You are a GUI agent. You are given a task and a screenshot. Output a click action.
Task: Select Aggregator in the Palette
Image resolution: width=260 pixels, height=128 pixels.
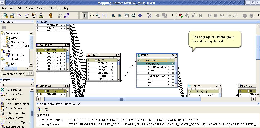(13, 90)
